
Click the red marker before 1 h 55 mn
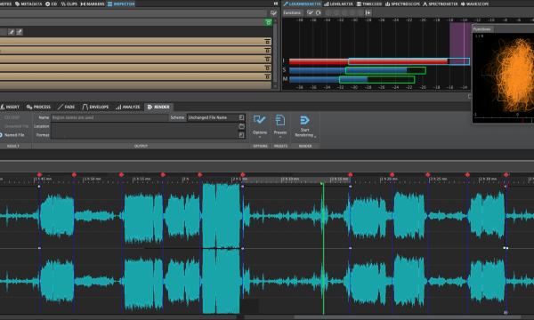tap(121, 174)
